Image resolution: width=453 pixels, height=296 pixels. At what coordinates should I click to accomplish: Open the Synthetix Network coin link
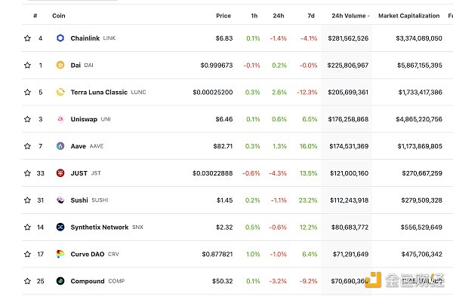click(x=100, y=227)
